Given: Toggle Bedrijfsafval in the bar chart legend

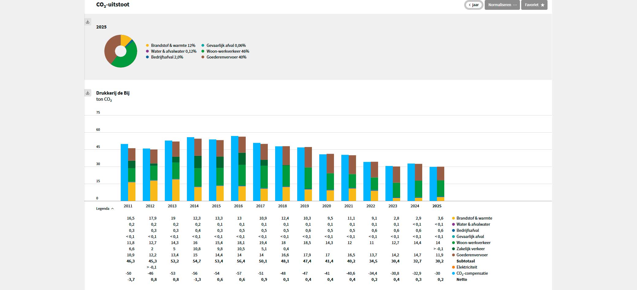Looking at the screenshot, I should click(465, 231).
